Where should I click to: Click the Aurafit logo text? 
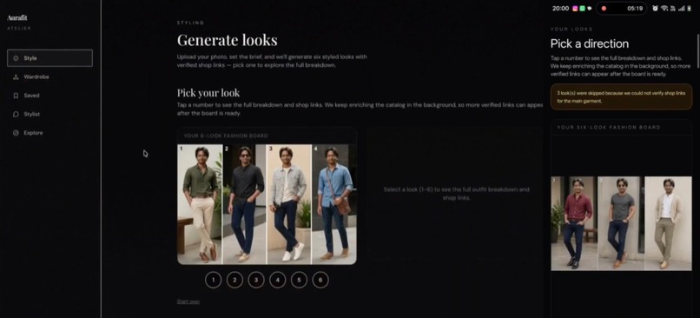click(17, 18)
